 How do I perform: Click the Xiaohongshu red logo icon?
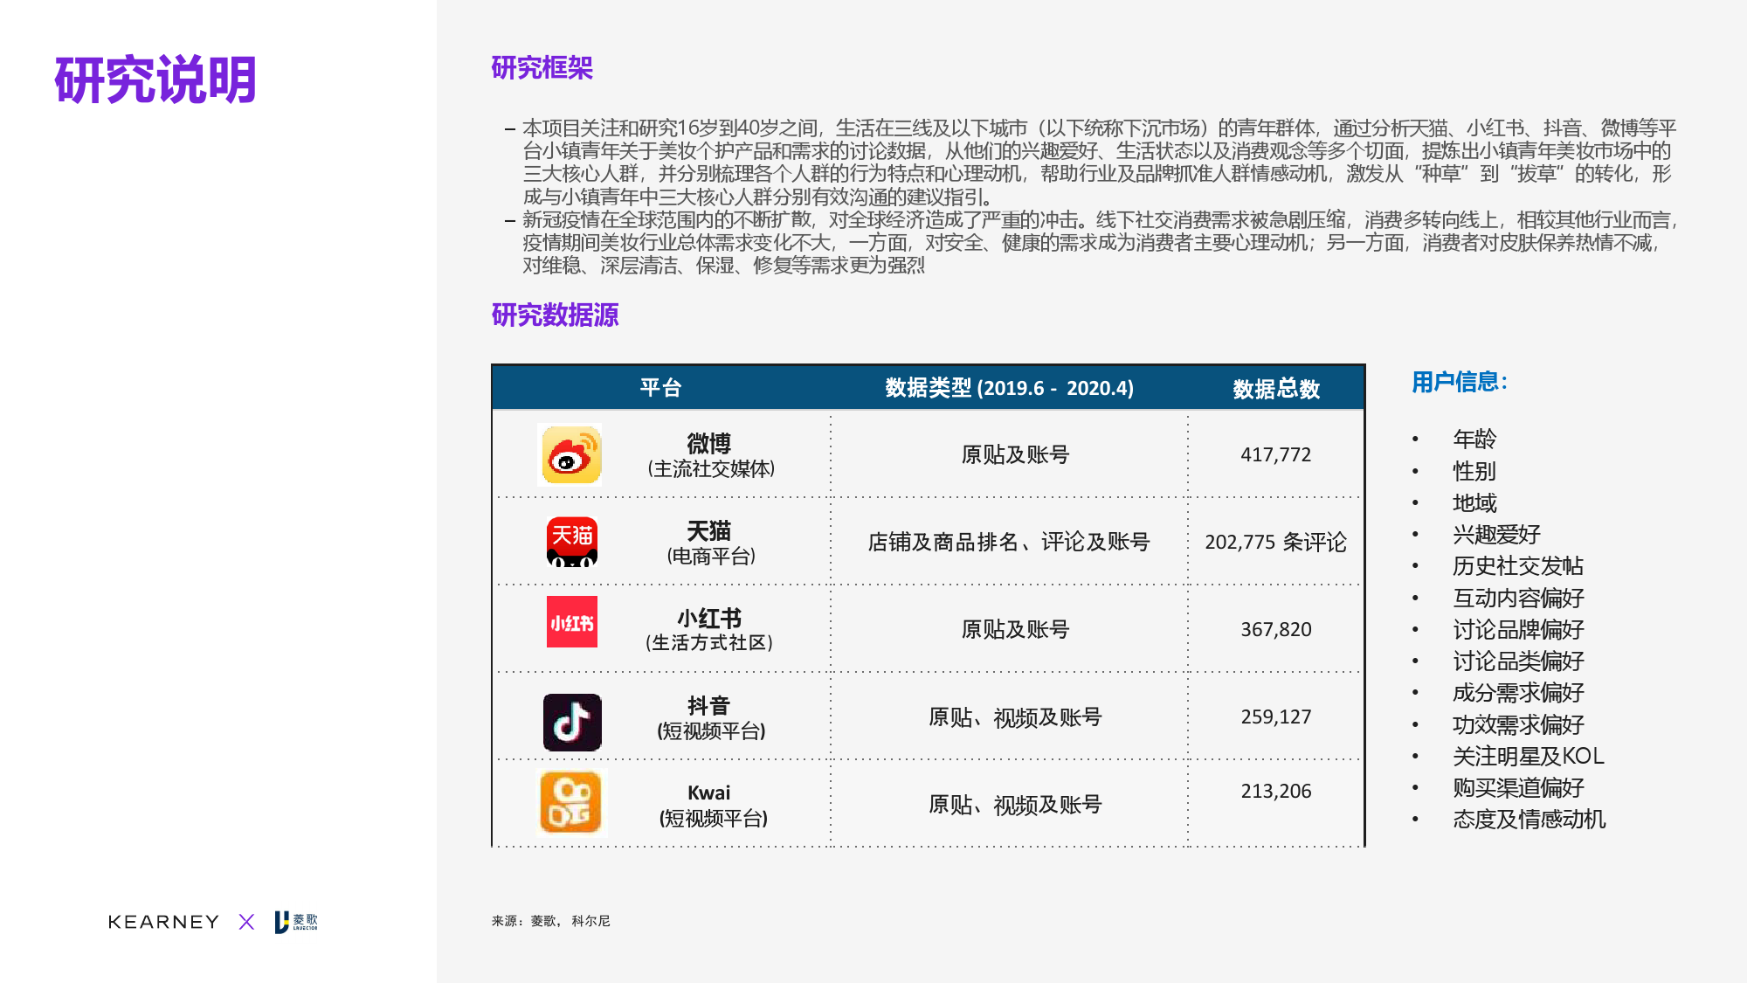pos(572,622)
